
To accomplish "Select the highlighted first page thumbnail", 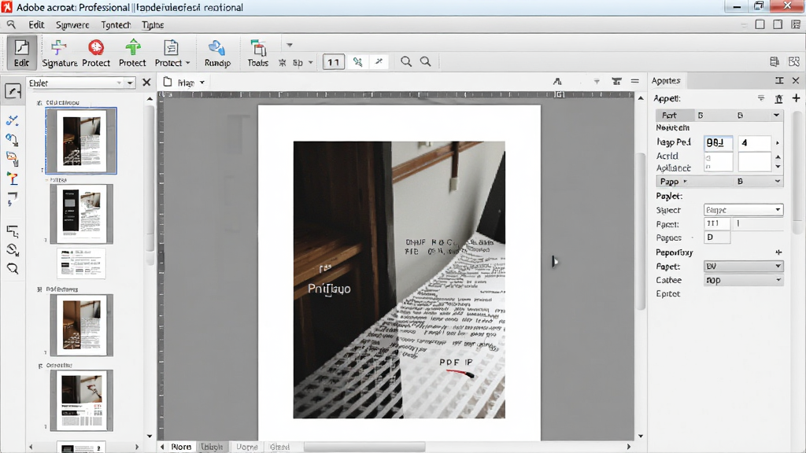I will 81,141.
